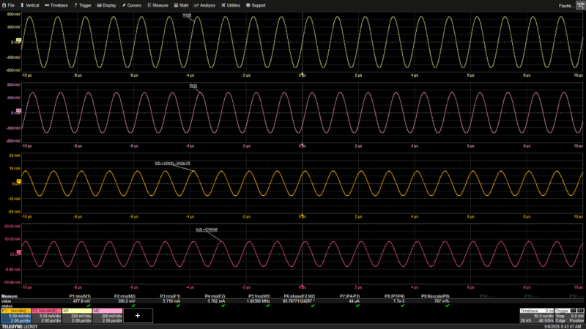Open the Support menu
Screen dimensions: 586x329
coord(257,5)
